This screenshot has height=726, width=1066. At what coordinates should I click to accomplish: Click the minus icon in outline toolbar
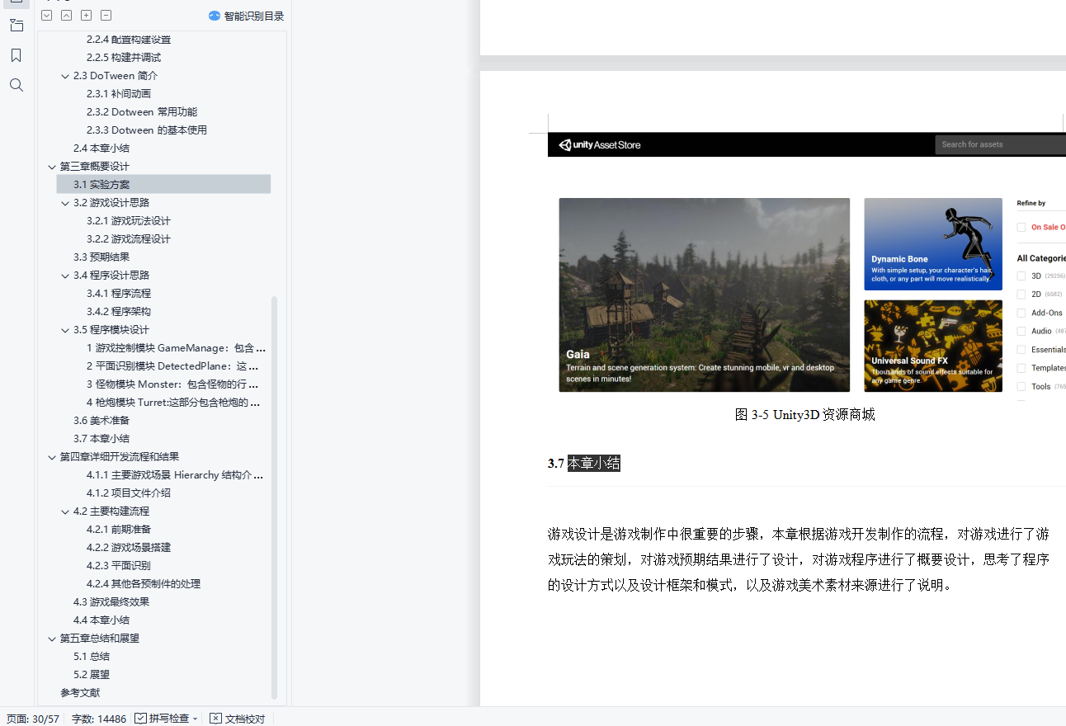106,16
